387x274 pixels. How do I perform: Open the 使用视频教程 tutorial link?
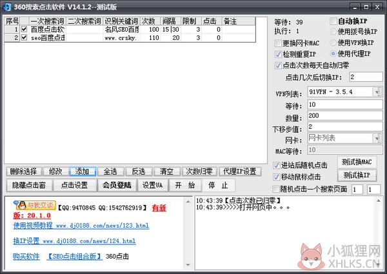click(81, 226)
